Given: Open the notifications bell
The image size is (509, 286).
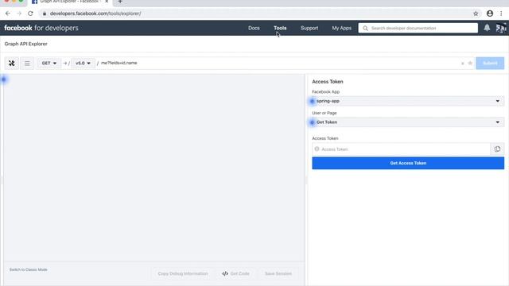Looking at the screenshot, I should click(x=487, y=28).
